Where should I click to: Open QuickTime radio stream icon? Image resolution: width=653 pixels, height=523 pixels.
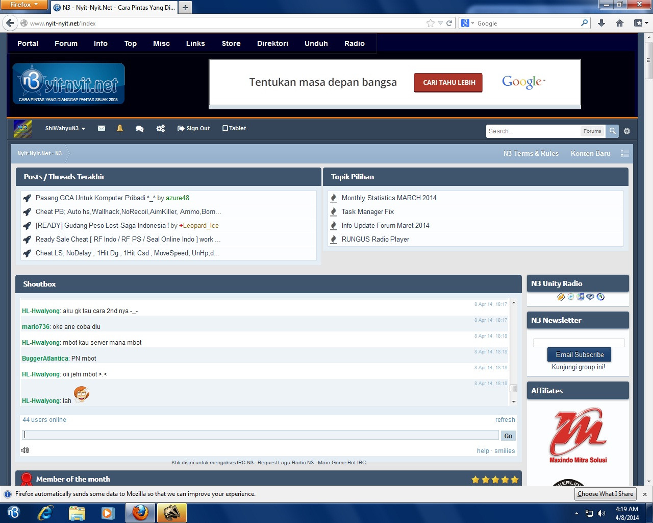tap(600, 297)
